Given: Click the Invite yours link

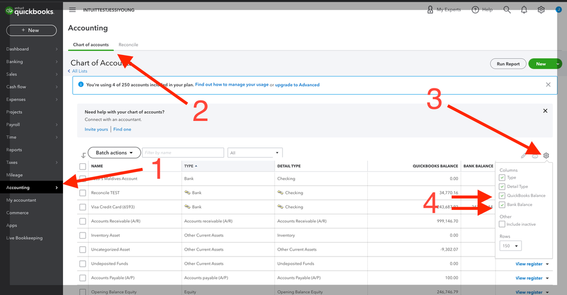Looking at the screenshot, I should point(96,129).
